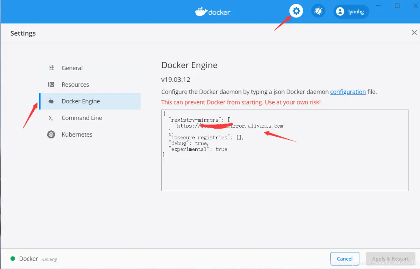Click the Settings title text
This screenshot has width=420, height=269.
pyautogui.click(x=23, y=34)
